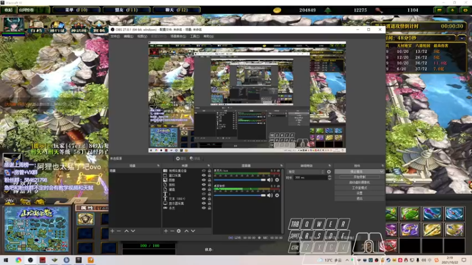Expand hidden system tray icons chevron
Viewport: 472px width, 265px height.
(x=347, y=260)
